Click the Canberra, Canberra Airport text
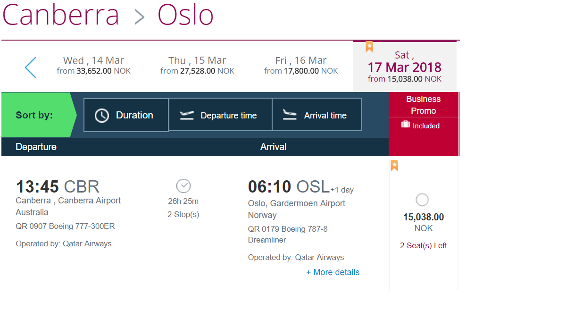566x319 pixels. click(68, 201)
